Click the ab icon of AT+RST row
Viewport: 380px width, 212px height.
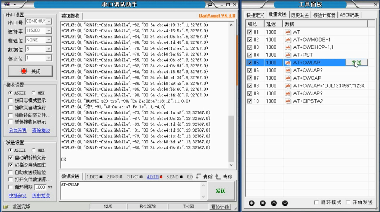pyautogui.click(x=288, y=55)
